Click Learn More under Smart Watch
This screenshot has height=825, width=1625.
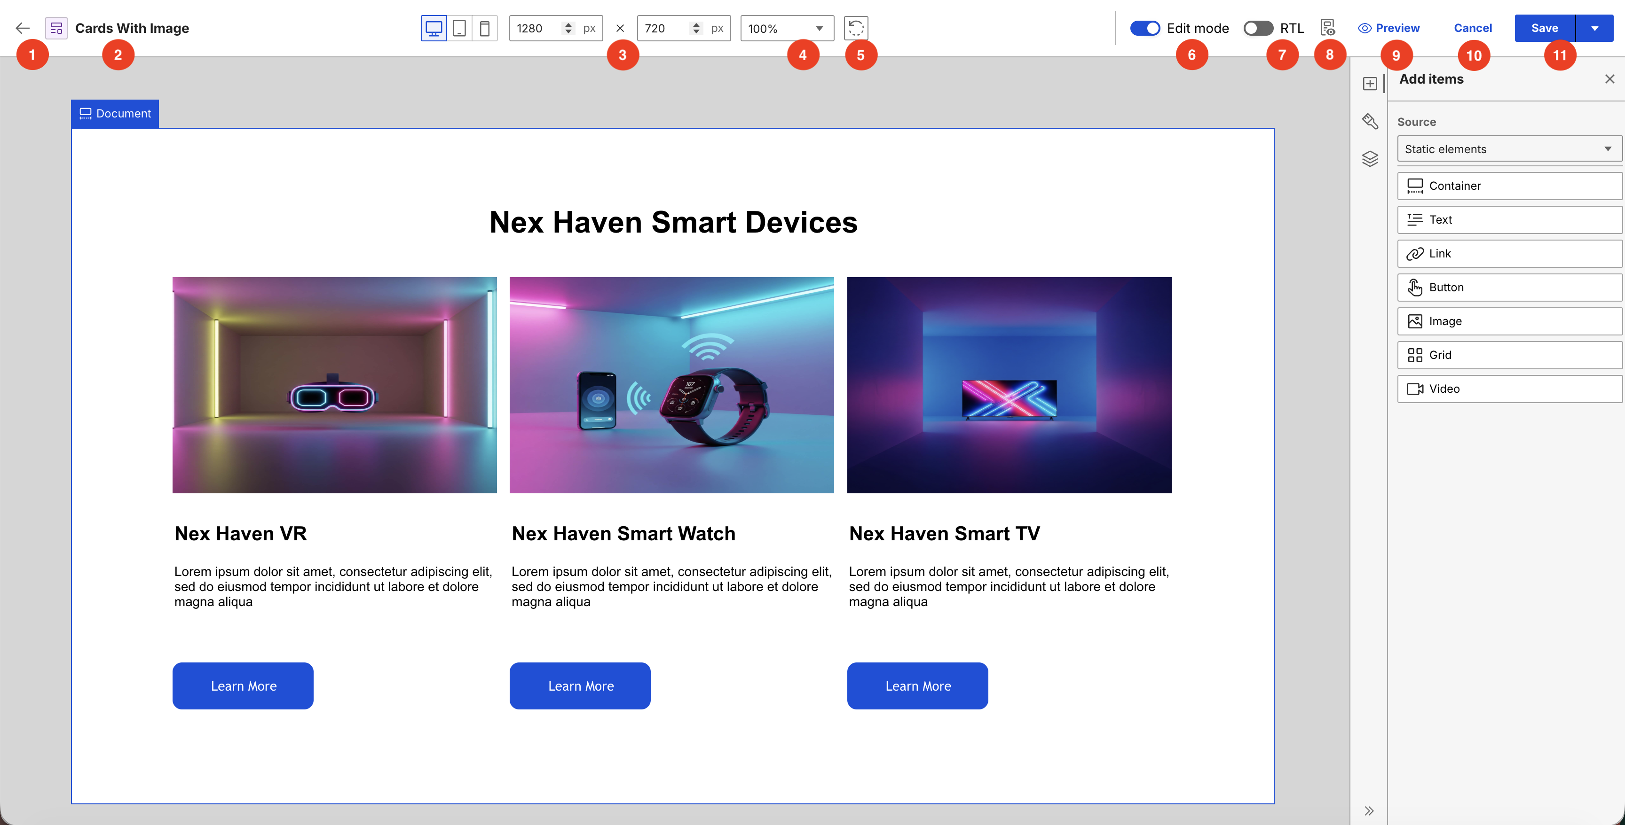point(580,686)
